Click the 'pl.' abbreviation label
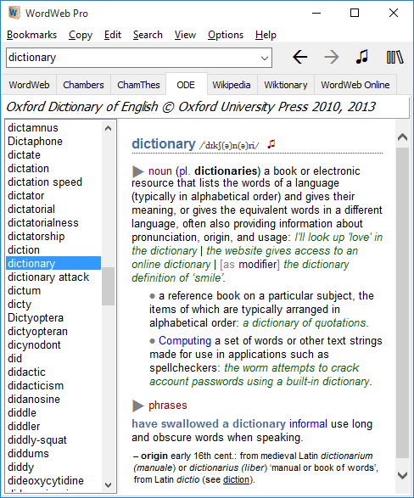The width and height of the screenshot is (414, 498). pyautogui.click(x=185, y=171)
